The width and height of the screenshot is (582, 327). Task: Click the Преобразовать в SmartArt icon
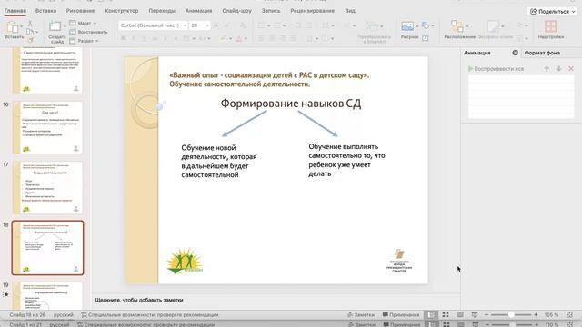(x=372, y=26)
